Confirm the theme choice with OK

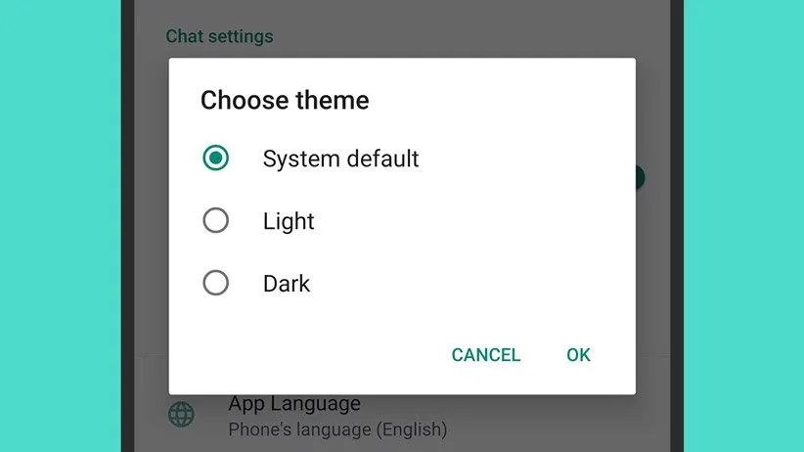click(x=578, y=355)
